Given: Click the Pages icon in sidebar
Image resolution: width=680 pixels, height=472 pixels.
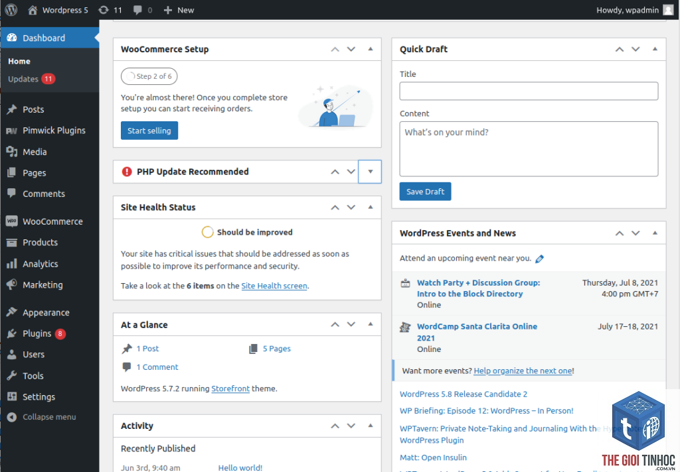Looking at the screenshot, I should click(x=12, y=173).
